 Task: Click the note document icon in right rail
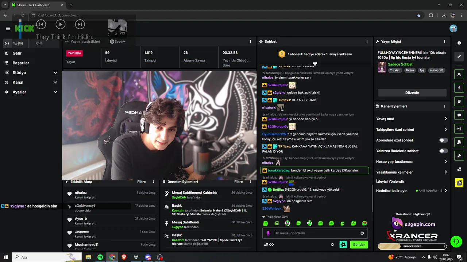[x=459, y=101]
